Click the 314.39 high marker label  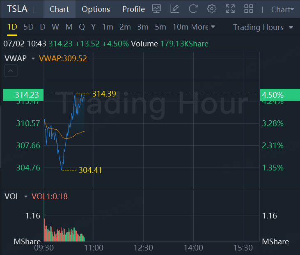(104, 94)
